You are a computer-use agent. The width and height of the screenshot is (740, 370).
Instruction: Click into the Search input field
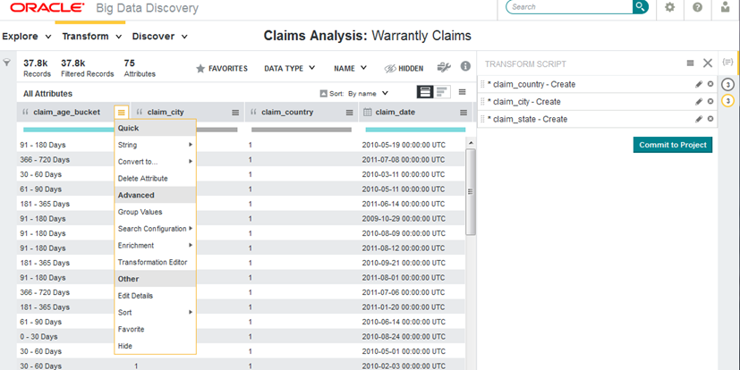(x=571, y=6)
